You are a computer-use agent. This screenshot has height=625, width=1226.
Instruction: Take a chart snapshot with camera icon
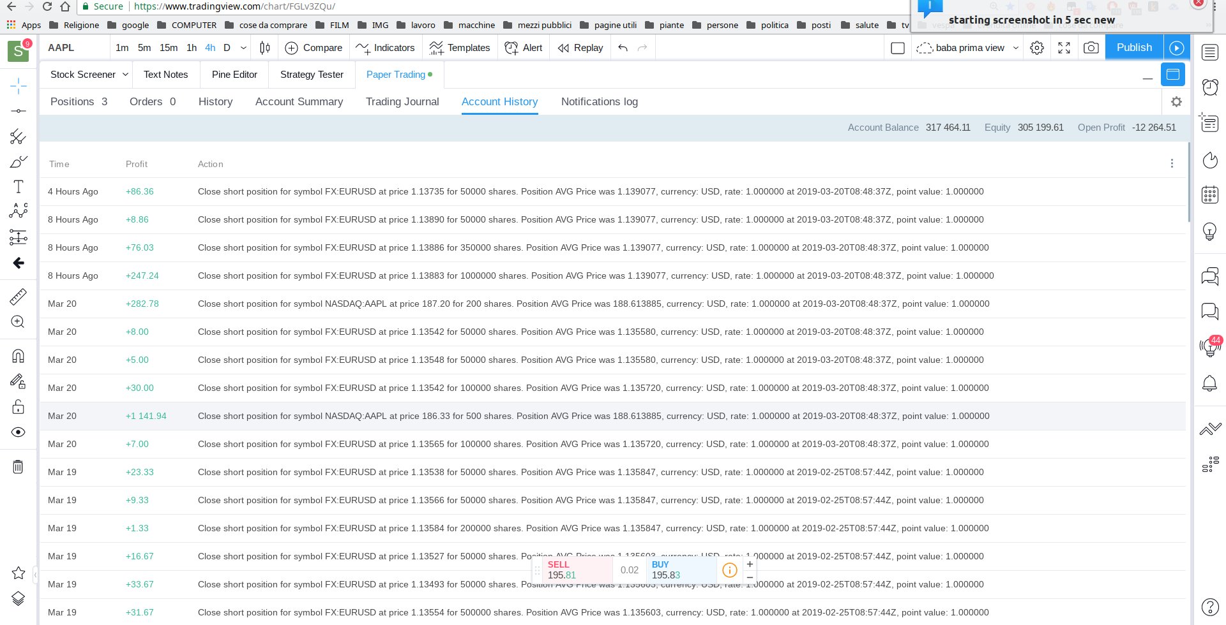click(x=1091, y=48)
